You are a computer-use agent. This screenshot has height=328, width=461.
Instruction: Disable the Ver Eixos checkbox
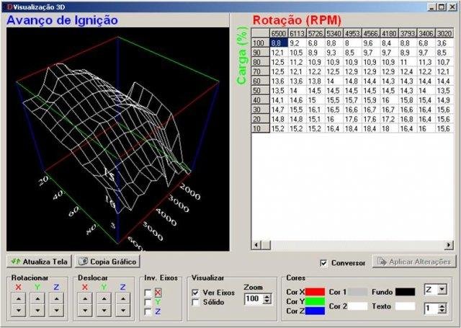tap(196, 293)
